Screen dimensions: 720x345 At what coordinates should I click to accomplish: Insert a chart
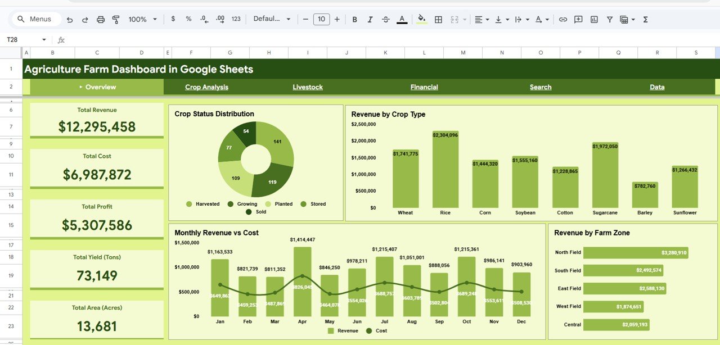(593, 19)
